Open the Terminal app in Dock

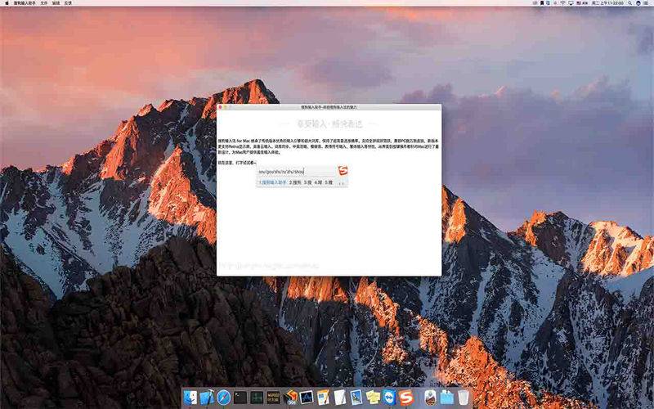[240, 398]
